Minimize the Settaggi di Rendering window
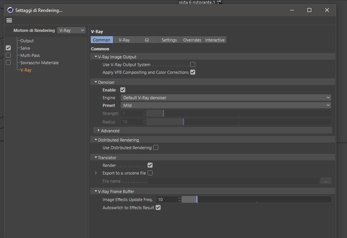 click(292, 10)
